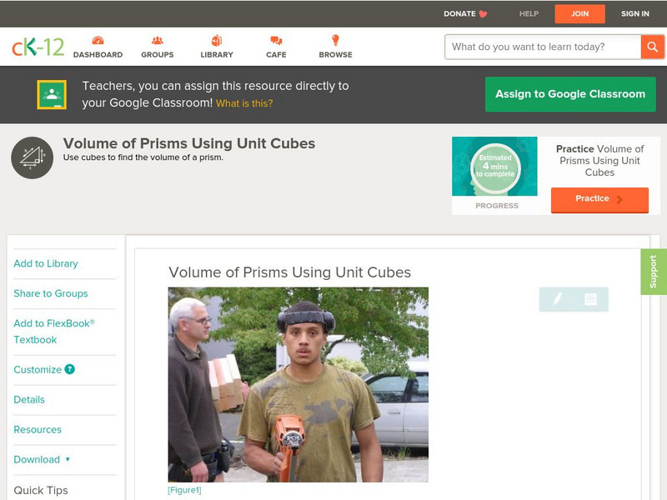Image resolution: width=667 pixels, height=500 pixels.
Task: Open the Library backpack icon
Action: [x=217, y=40]
